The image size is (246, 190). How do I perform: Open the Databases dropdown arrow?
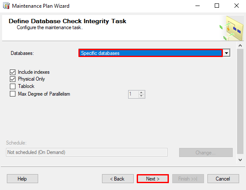tap(226, 53)
